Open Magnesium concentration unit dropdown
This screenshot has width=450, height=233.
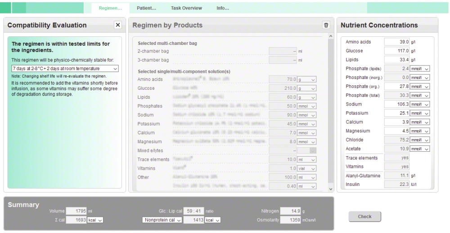coord(419,131)
